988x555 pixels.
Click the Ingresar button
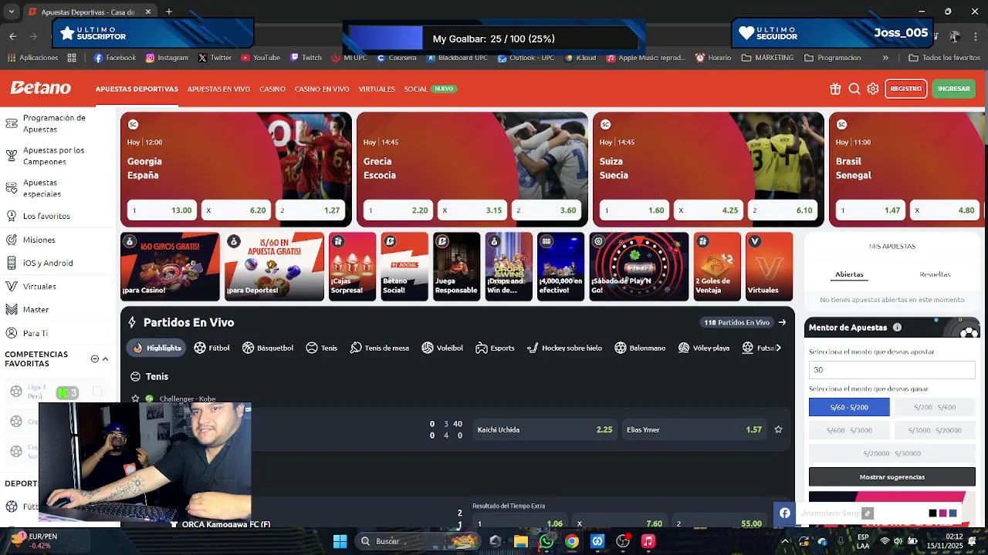coord(954,89)
